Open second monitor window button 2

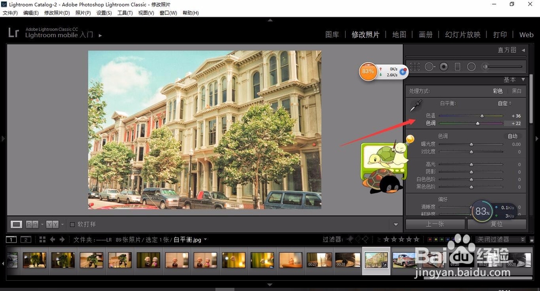[26, 239]
